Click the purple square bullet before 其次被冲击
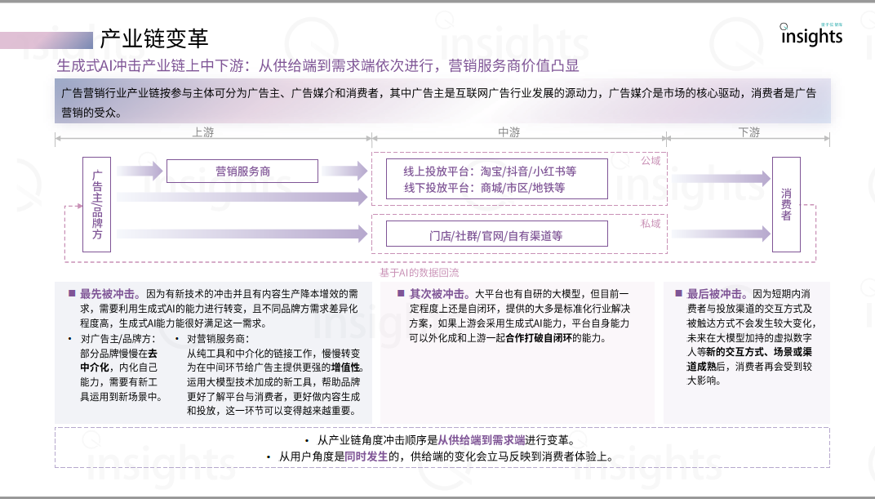 click(x=402, y=293)
